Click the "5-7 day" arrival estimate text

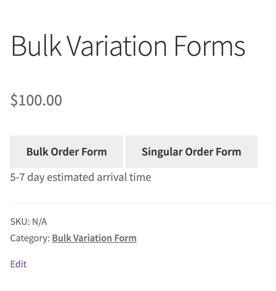(27, 177)
